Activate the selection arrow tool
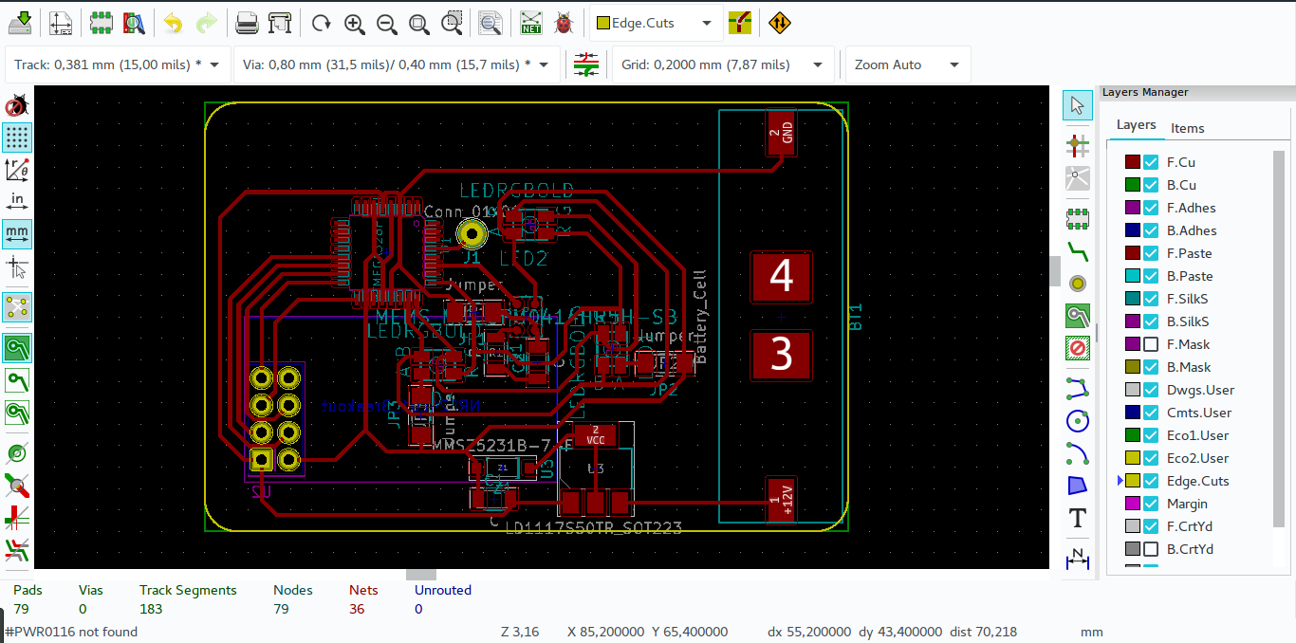The height and width of the screenshot is (643, 1296). (1077, 104)
